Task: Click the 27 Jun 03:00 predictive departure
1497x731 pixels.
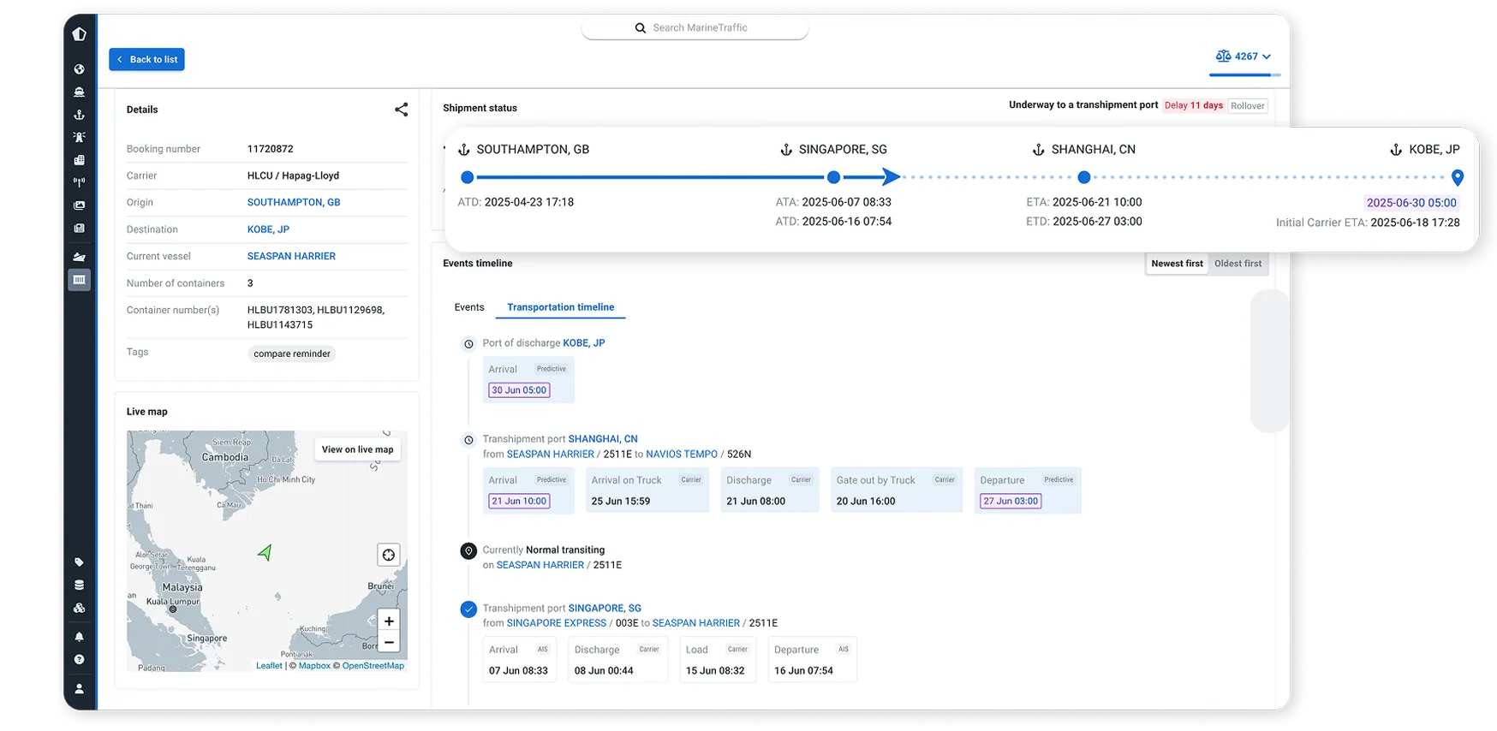Action: 1011,502
